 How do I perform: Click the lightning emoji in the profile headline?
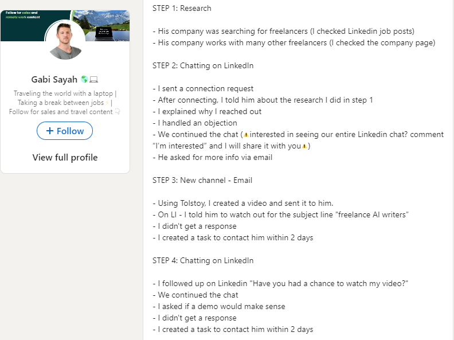point(107,103)
